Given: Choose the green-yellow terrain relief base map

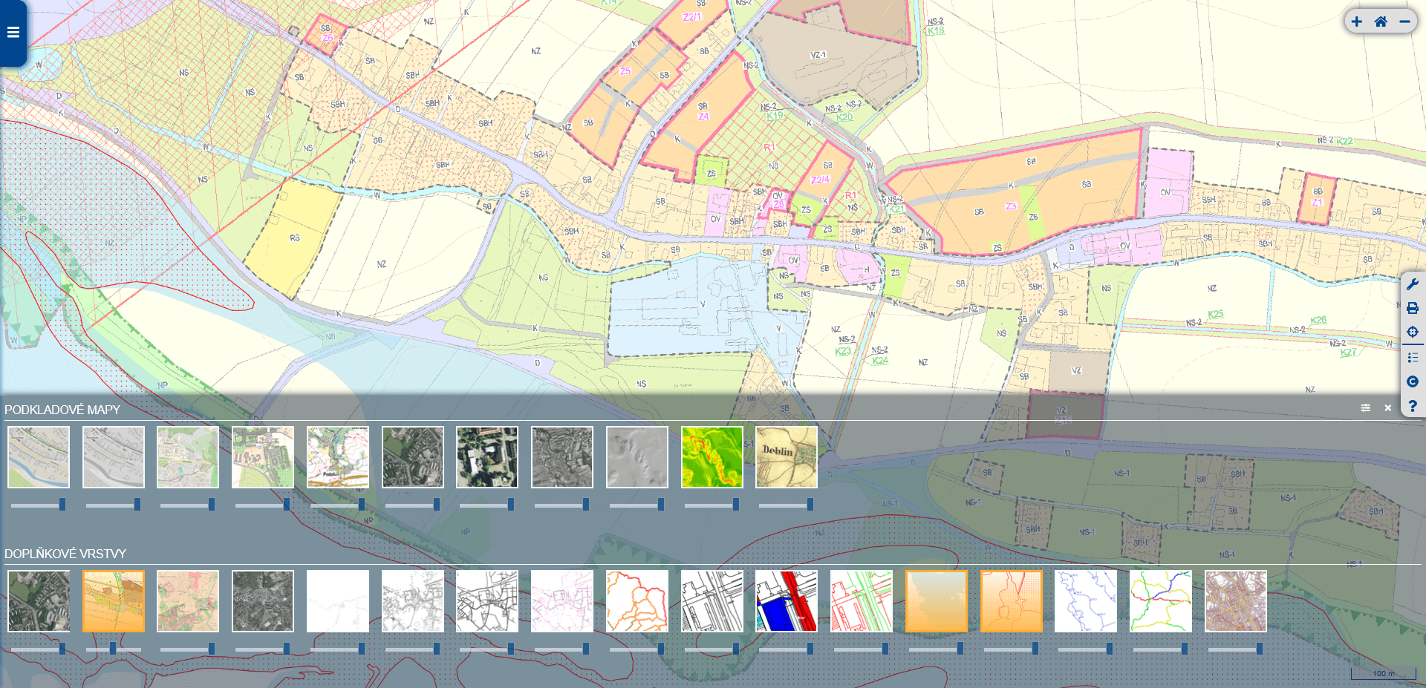Looking at the screenshot, I should coord(712,457).
